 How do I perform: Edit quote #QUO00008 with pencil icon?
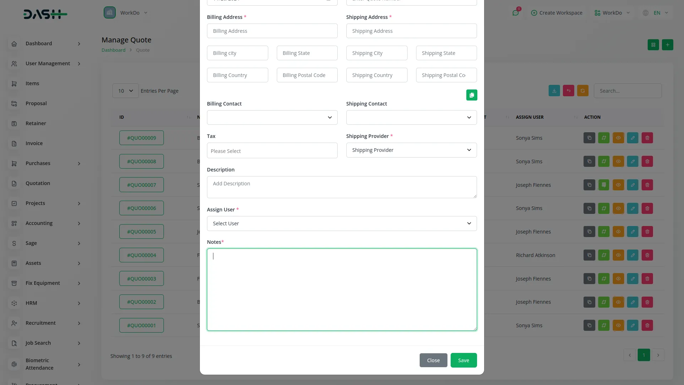[633, 161]
